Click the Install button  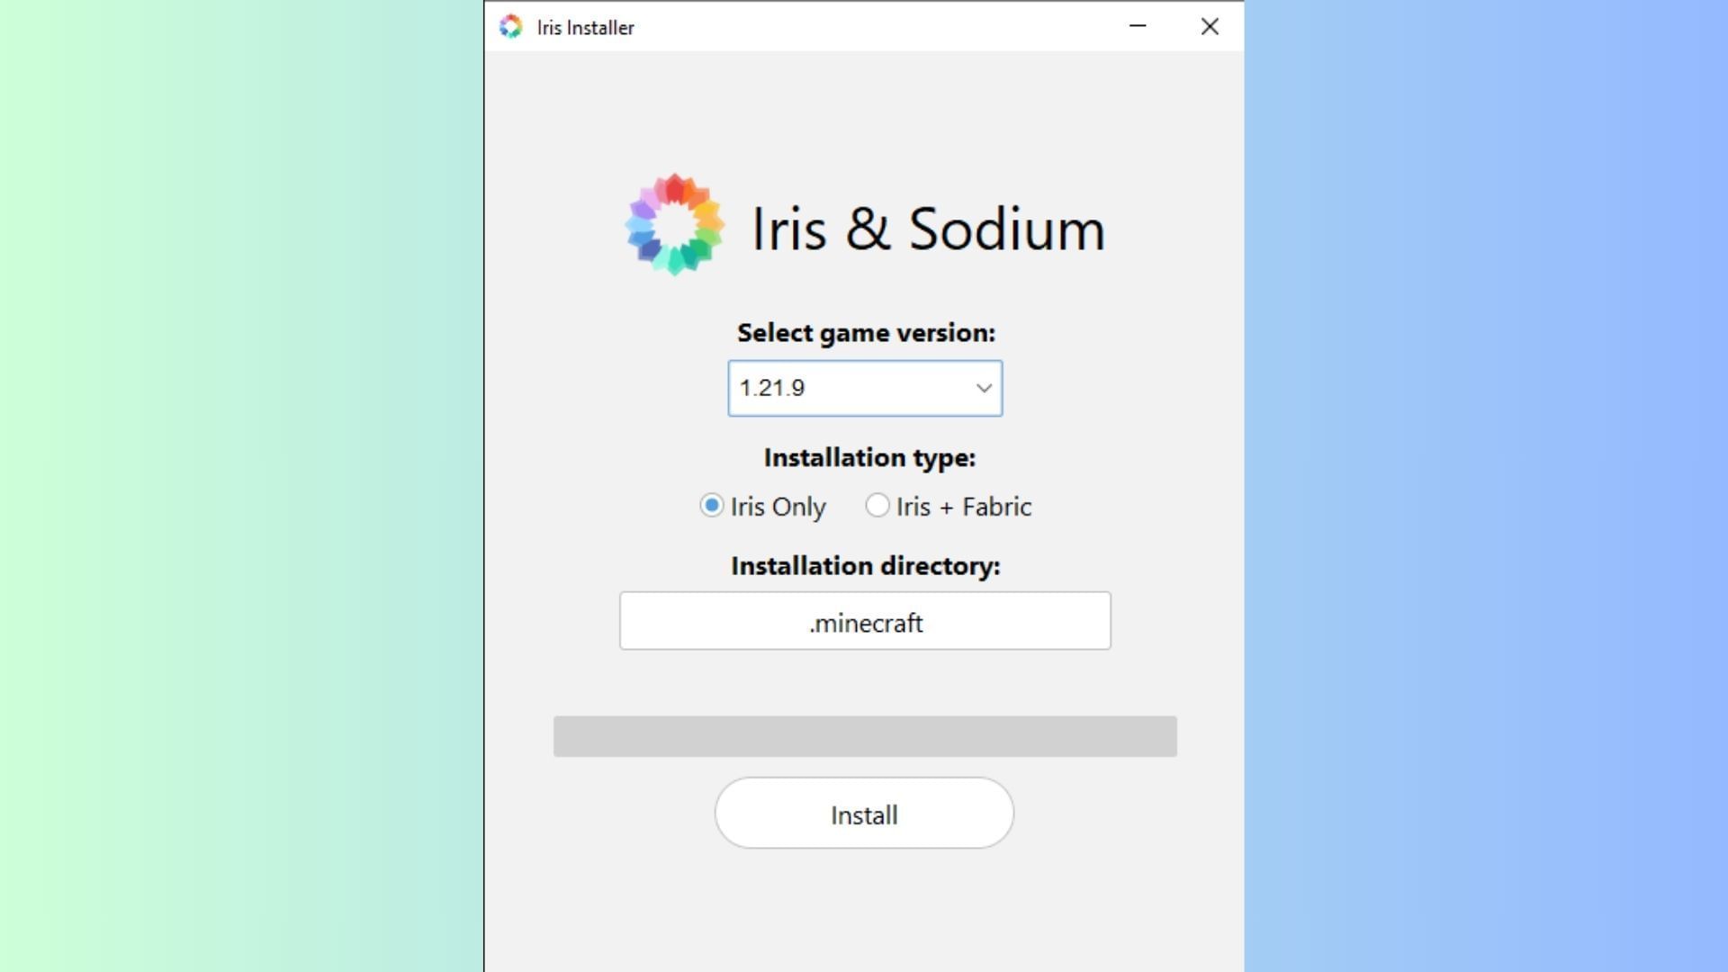click(864, 814)
